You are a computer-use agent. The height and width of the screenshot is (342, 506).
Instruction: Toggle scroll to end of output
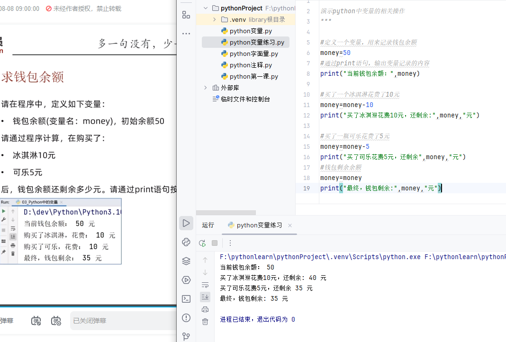(205, 297)
